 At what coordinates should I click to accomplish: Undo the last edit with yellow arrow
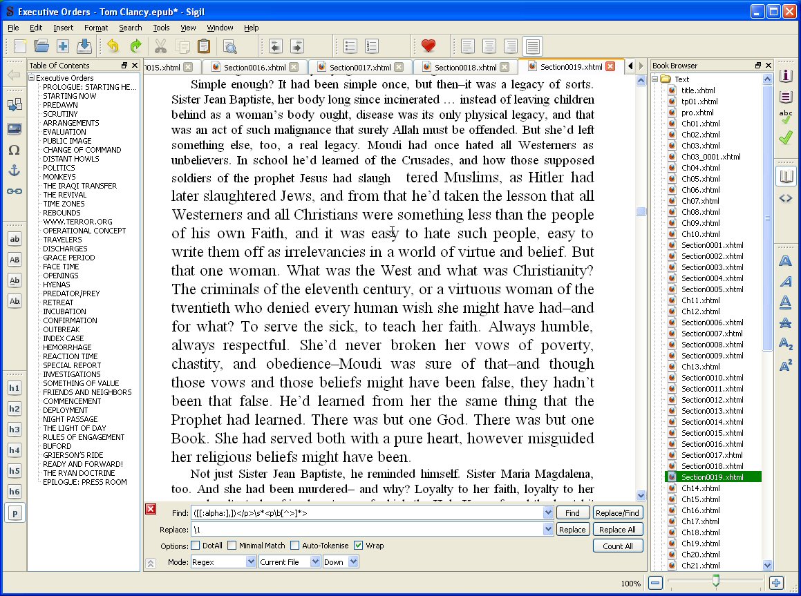click(113, 46)
